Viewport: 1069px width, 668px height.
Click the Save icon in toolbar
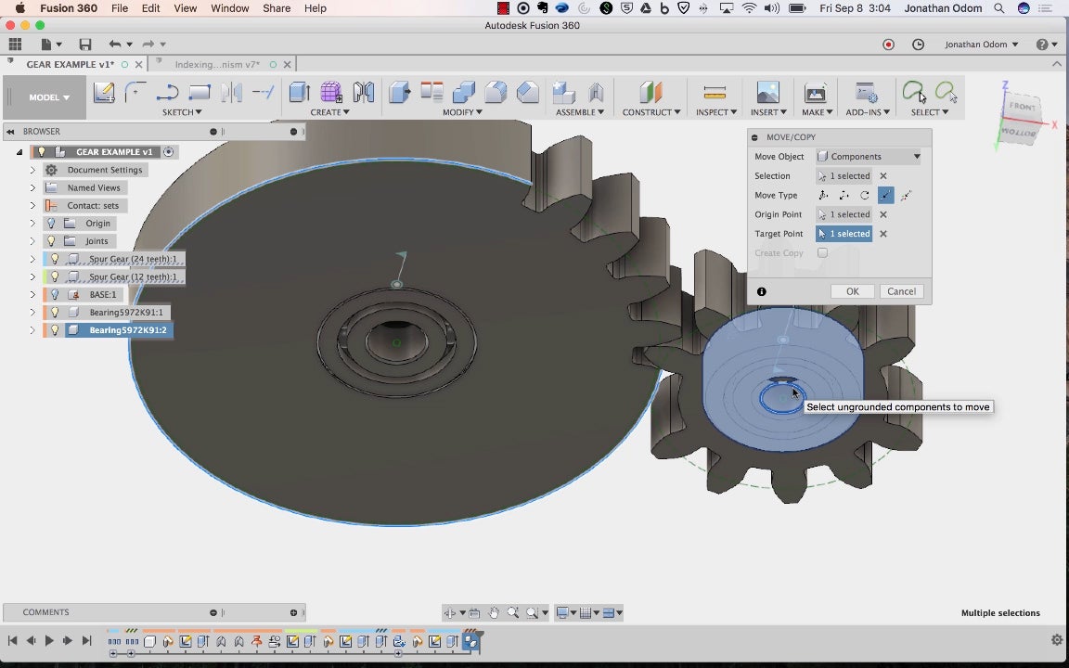coord(85,45)
